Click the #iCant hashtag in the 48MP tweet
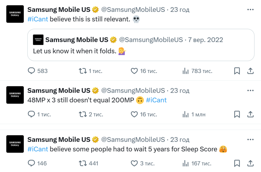Image resolution: width=261 pixels, height=172 pixels. pyautogui.click(x=156, y=100)
